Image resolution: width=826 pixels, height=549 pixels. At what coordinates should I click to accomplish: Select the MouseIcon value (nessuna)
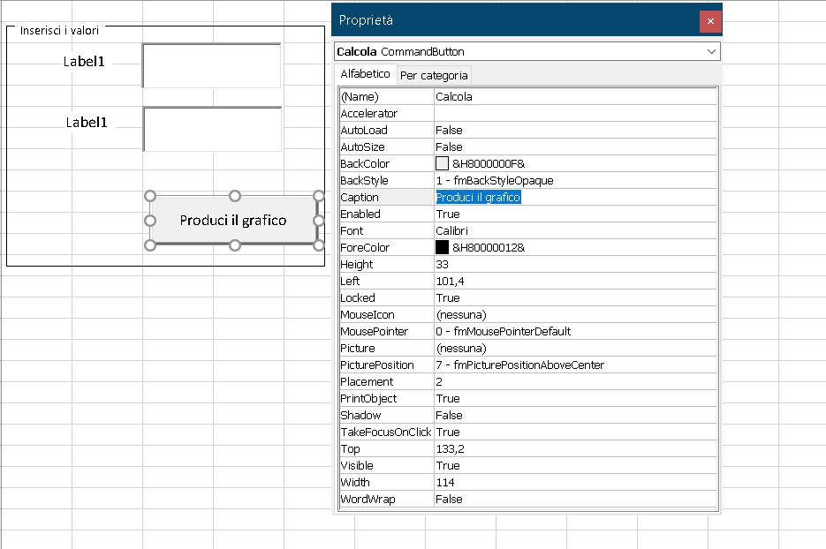[x=575, y=315]
